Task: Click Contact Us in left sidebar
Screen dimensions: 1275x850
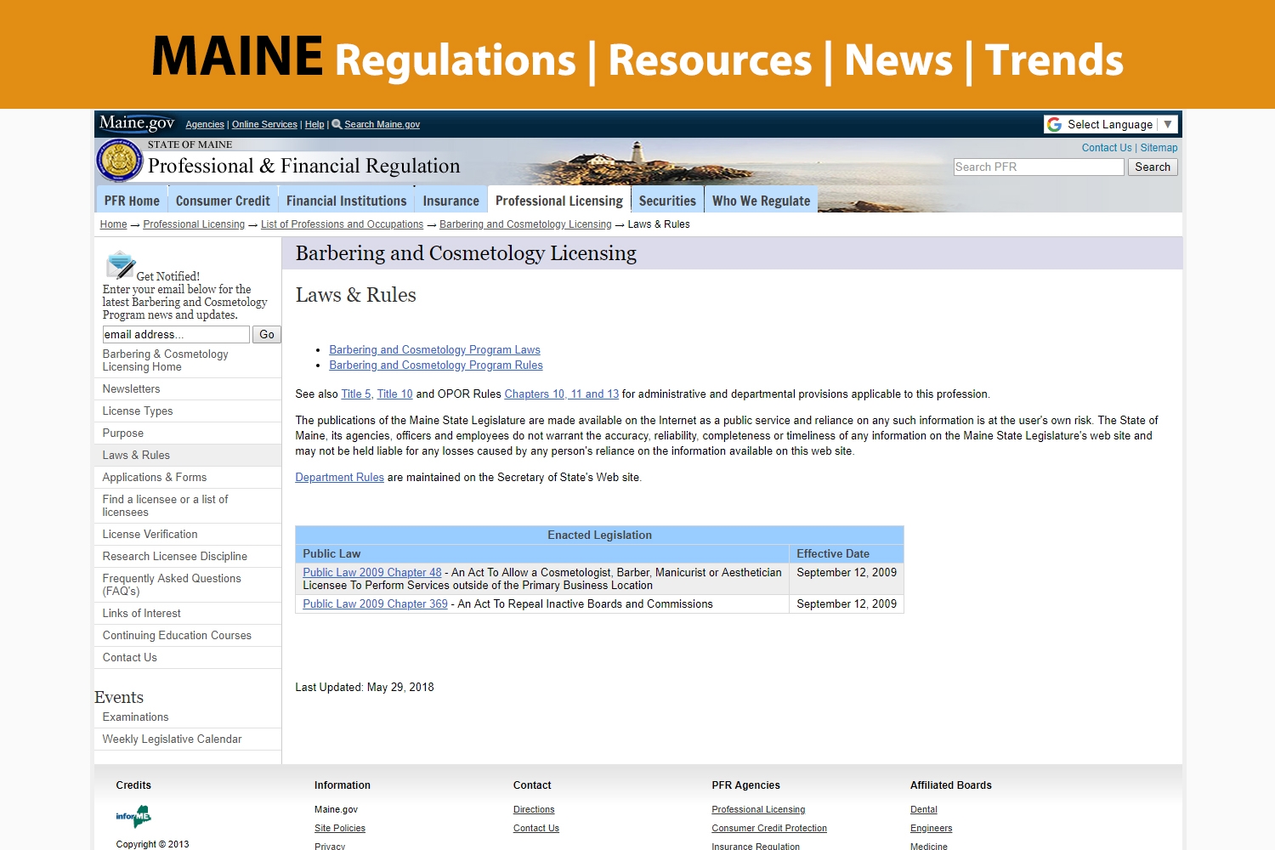Action: click(x=188, y=657)
